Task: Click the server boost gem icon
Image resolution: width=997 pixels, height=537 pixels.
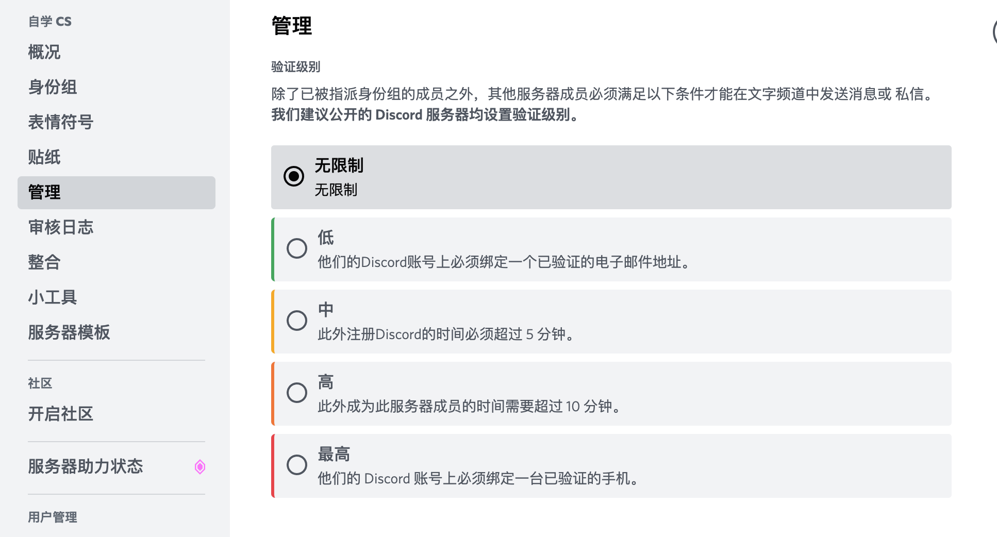Action: (200, 467)
